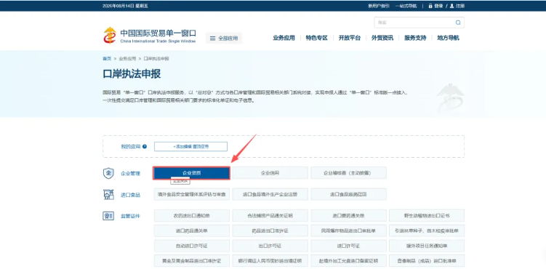
Task: Click the 监管证件 certificate icon
Action: pyautogui.click(x=108, y=216)
